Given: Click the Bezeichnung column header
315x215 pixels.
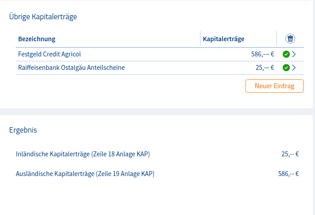Looking at the screenshot, I should (x=37, y=39).
